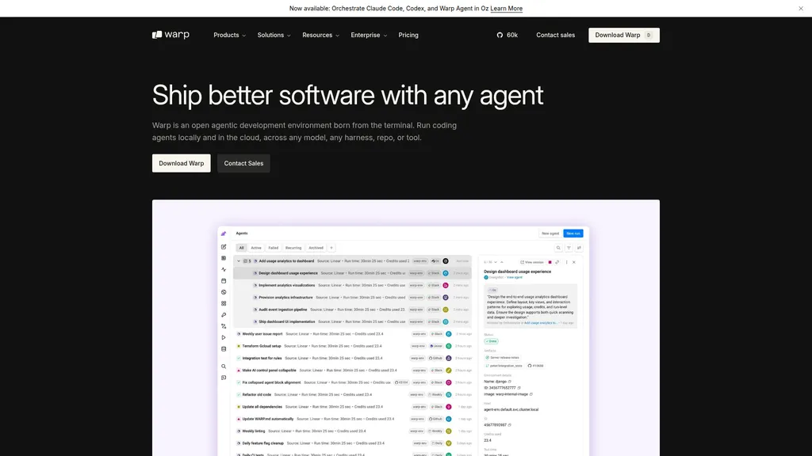Click the compose edit icon in sidebar

(224, 247)
